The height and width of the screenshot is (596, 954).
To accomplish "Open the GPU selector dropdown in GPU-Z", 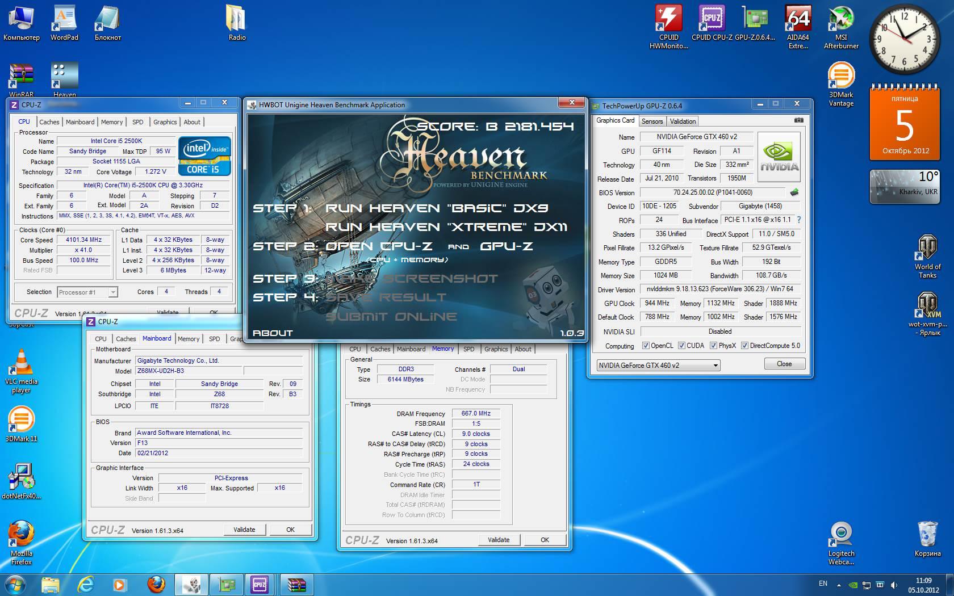I will click(x=658, y=366).
